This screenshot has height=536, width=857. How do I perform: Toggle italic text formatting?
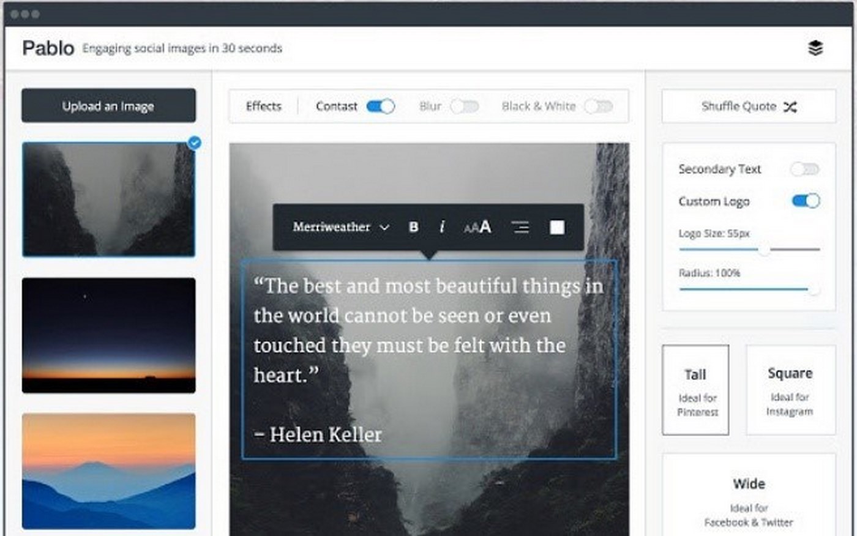(x=442, y=227)
